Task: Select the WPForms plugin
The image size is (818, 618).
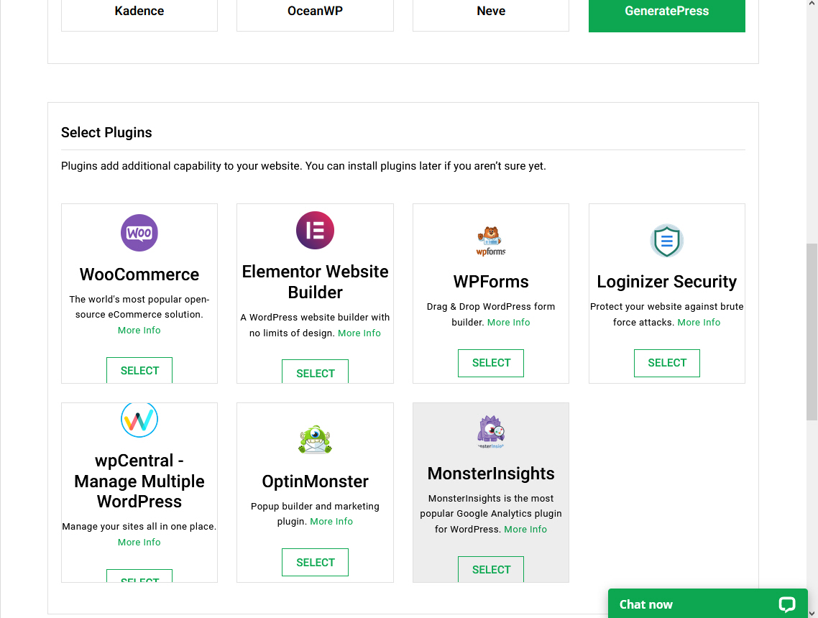Action: [491, 363]
